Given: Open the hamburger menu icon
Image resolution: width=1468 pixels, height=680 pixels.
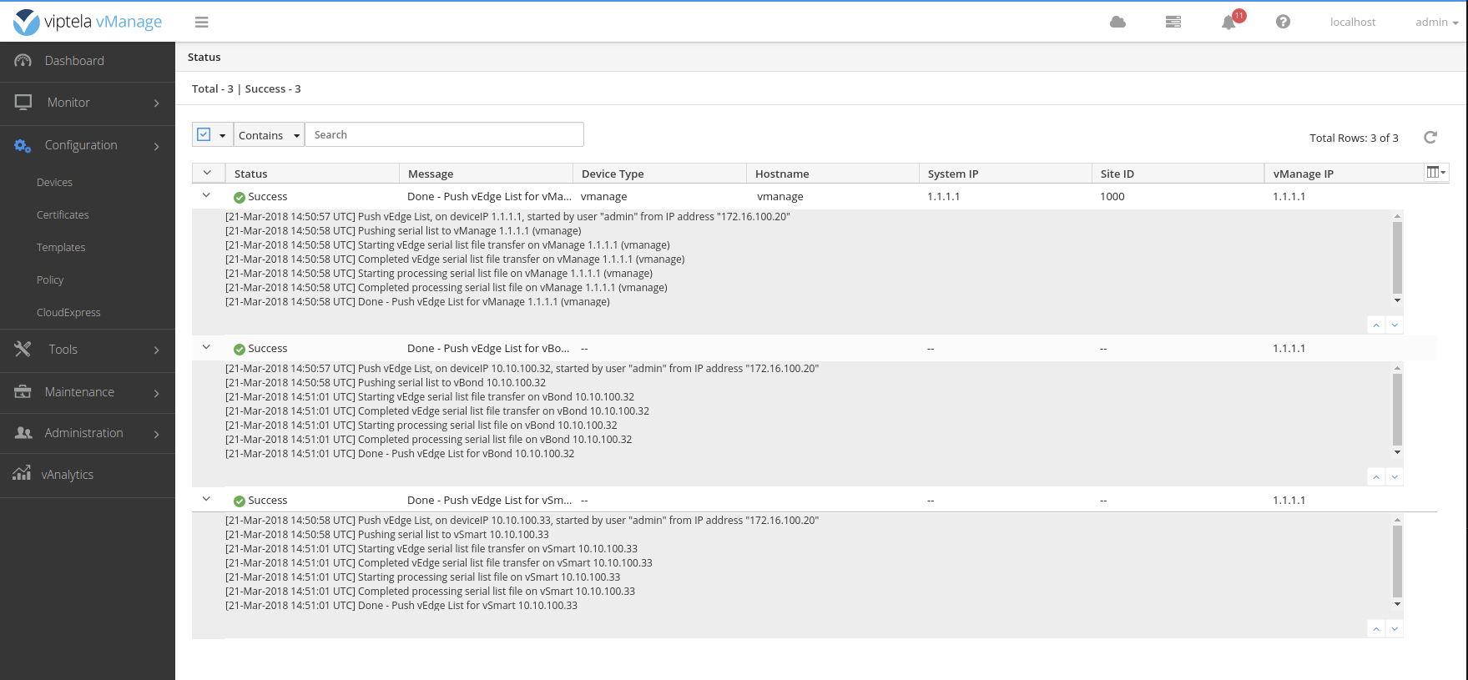Looking at the screenshot, I should pyautogui.click(x=201, y=23).
